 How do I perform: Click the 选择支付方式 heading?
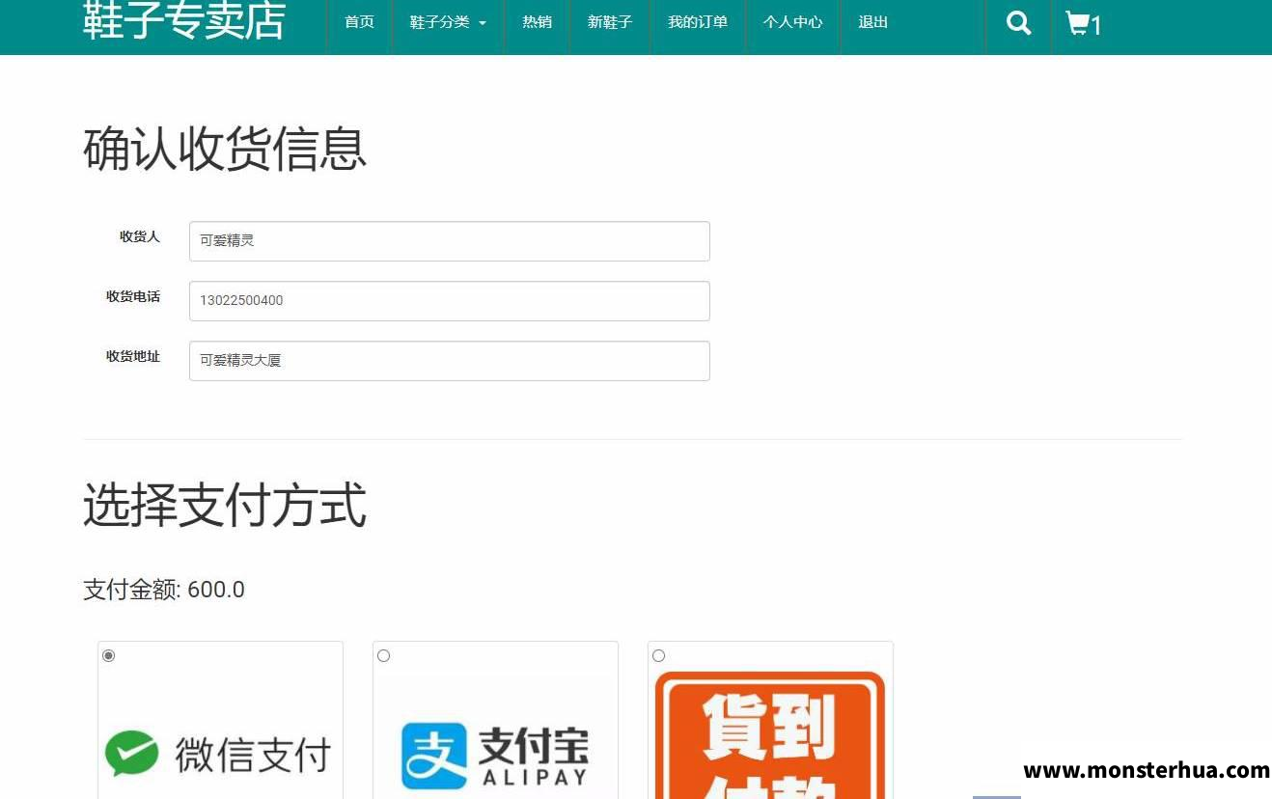pos(225,506)
